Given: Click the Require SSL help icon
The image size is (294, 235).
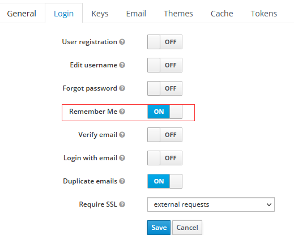Looking at the screenshot, I should click(122, 204).
